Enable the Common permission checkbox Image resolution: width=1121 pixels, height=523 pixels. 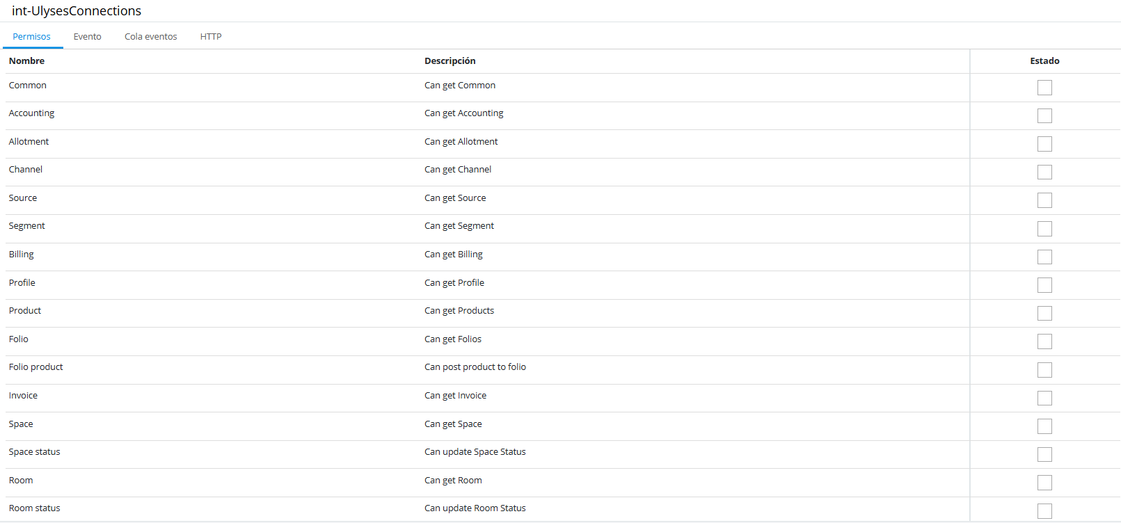tap(1044, 88)
